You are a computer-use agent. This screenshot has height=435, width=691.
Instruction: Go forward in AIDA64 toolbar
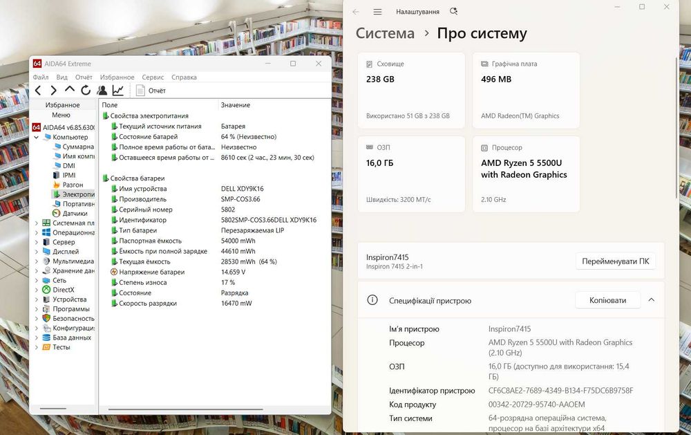(x=54, y=91)
